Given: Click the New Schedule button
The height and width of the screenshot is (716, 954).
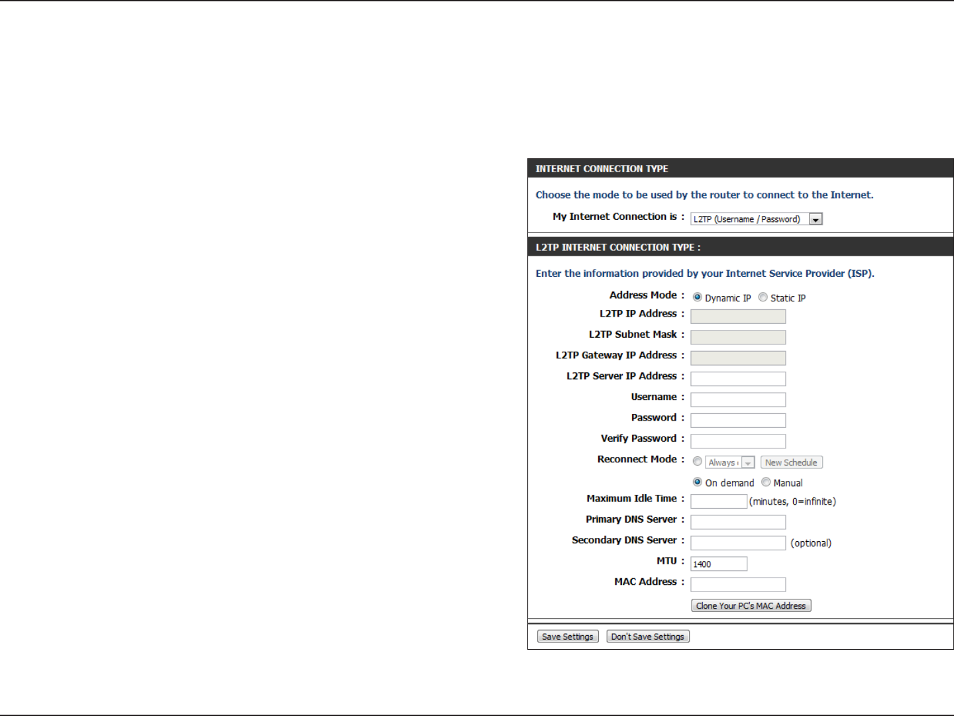Looking at the screenshot, I should (x=791, y=462).
